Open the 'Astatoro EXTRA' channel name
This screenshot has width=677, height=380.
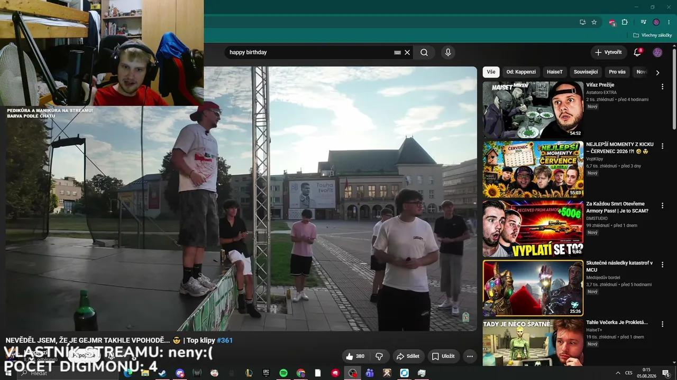[x=601, y=92]
